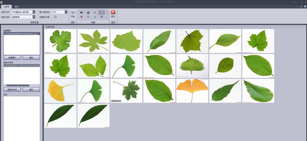The height and width of the screenshot is (141, 307).
Task: Select the star skin icon in top row
Action: click(x=94, y=12)
